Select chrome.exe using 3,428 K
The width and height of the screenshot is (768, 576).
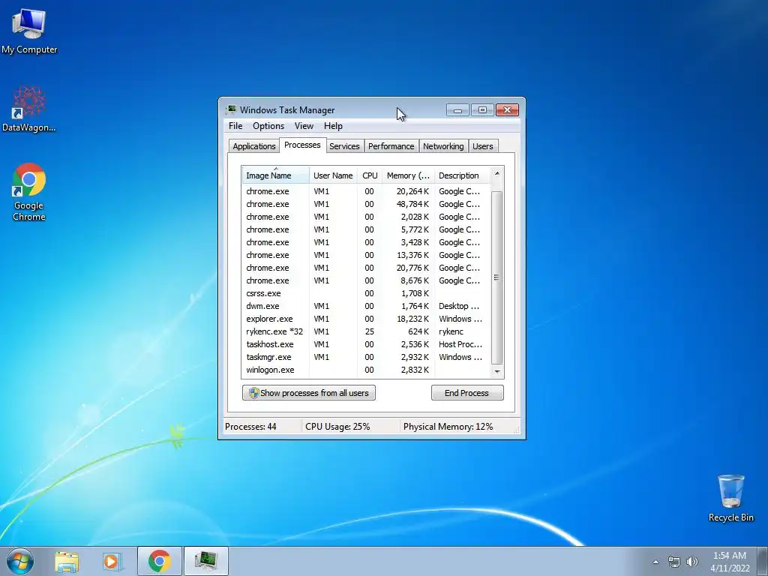point(366,242)
